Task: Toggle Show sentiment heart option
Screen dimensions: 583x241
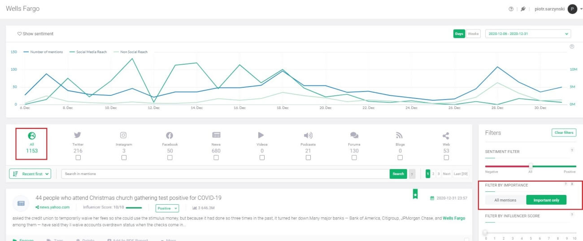Action: (x=35, y=34)
